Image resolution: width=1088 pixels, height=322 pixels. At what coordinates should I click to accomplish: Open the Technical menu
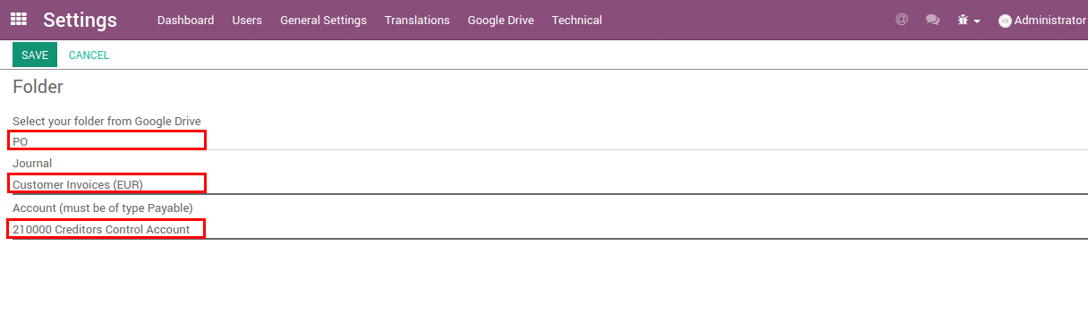click(x=576, y=20)
